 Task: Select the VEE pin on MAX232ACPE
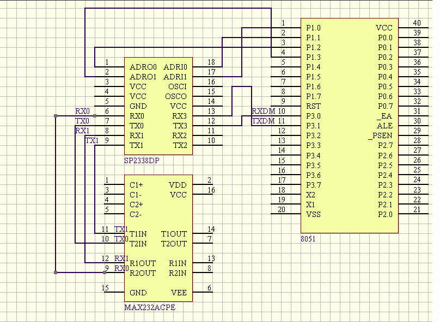(179, 293)
